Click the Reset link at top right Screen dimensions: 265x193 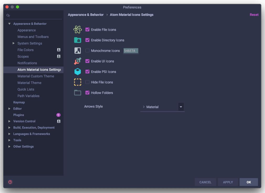pos(254,15)
